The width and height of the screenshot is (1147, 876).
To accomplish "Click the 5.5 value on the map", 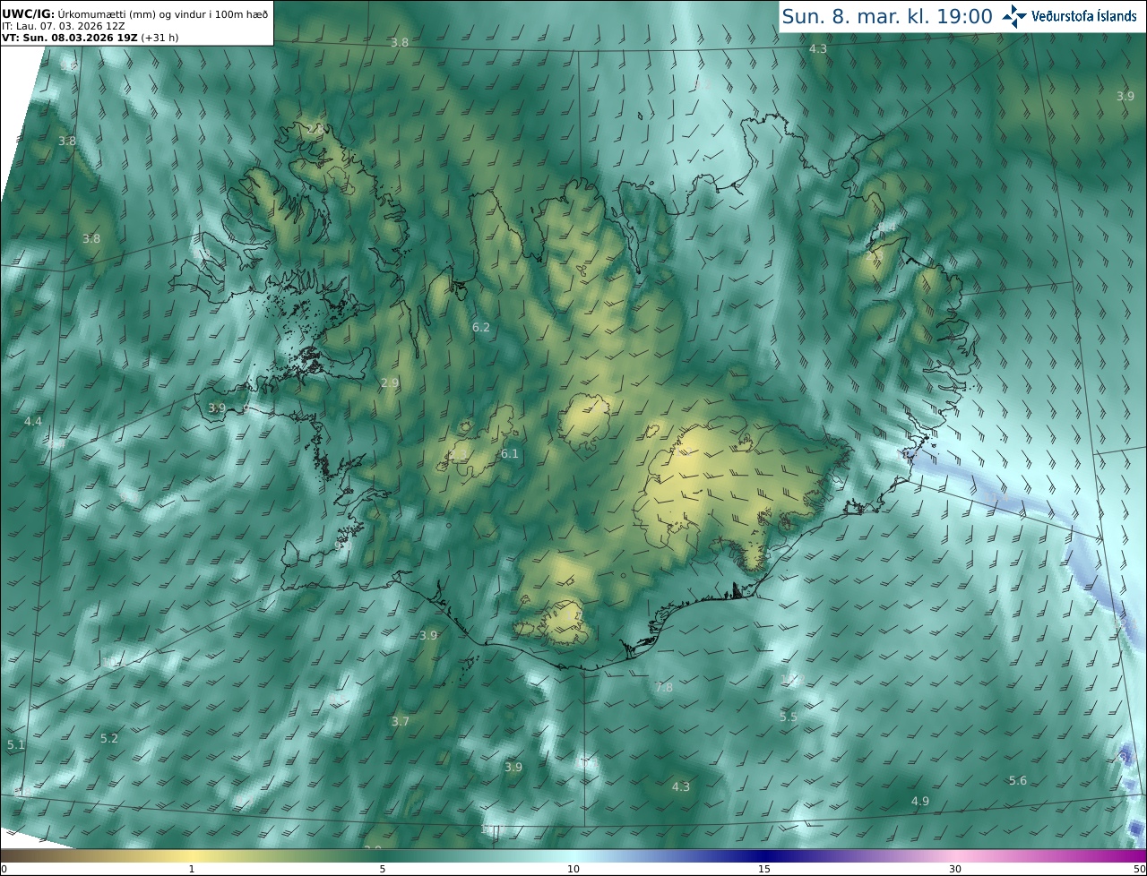I will (x=788, y=717).
